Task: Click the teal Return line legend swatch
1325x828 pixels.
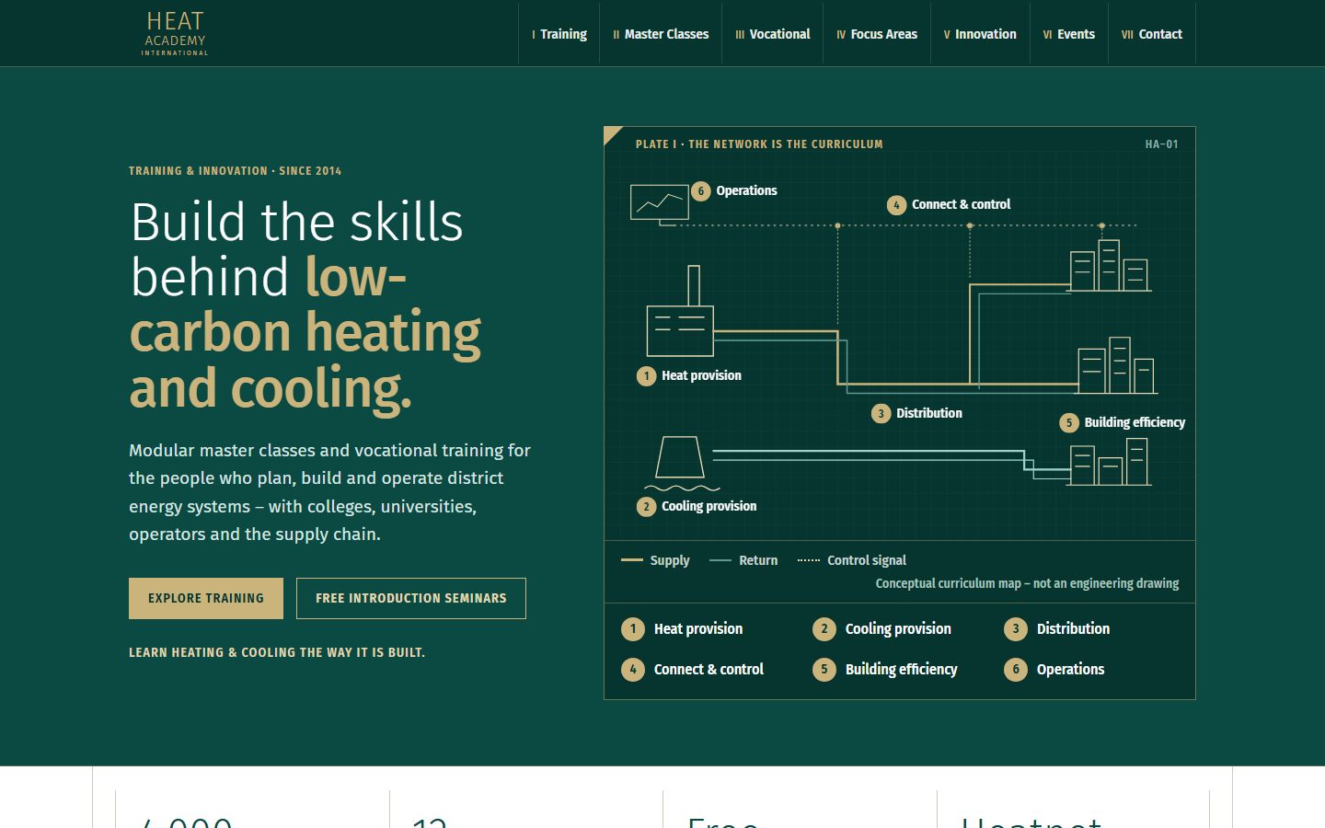Action: 720,560
